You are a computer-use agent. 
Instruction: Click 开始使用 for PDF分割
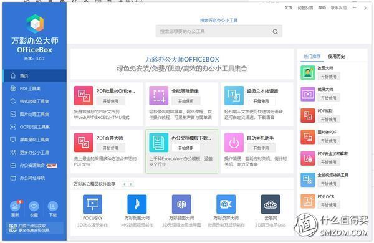[328, 119]
